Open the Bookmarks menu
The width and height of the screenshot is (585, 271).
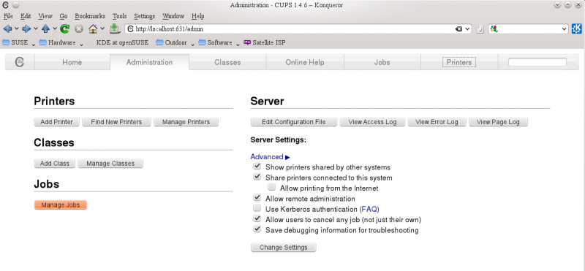click(90, 16)
